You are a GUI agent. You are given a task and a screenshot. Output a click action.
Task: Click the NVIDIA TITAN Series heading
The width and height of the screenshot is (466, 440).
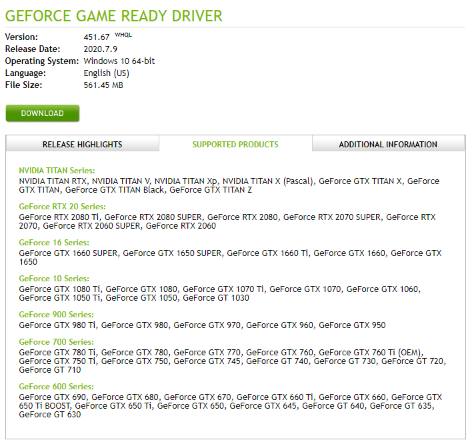[57, 171]
